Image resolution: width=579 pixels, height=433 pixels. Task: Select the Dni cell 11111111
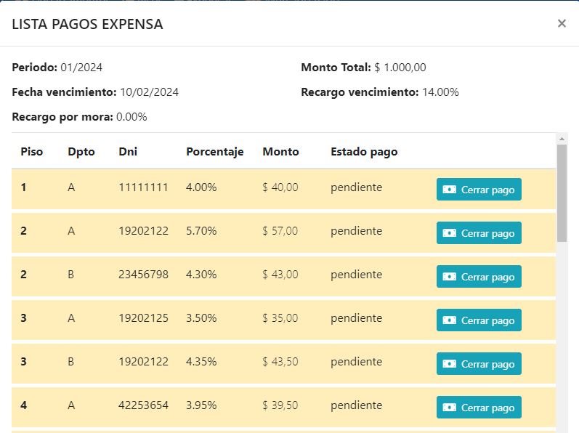(143, 187)
